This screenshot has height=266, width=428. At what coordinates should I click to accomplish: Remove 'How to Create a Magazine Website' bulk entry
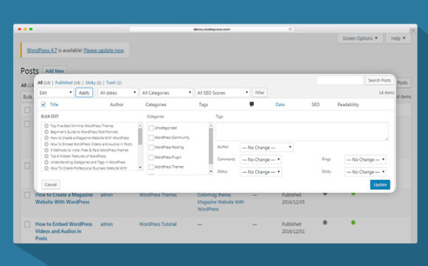[x=46, y=137]
